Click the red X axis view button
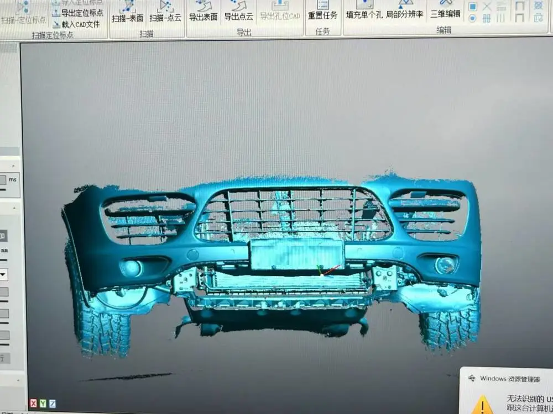Image resolution: width=553 pixels, height=414 pixels. click(34, 404)
